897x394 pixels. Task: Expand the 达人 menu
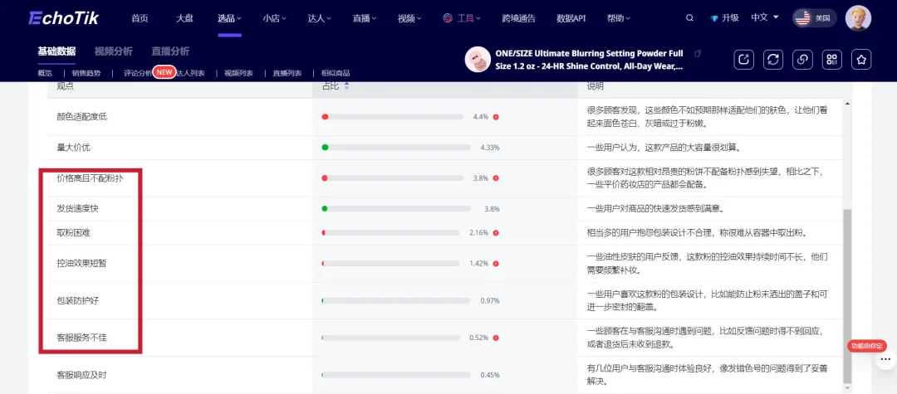(319, 17)
